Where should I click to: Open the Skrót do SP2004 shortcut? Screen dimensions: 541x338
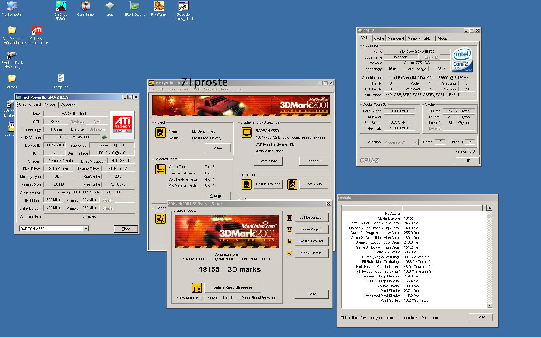point(61,11)
